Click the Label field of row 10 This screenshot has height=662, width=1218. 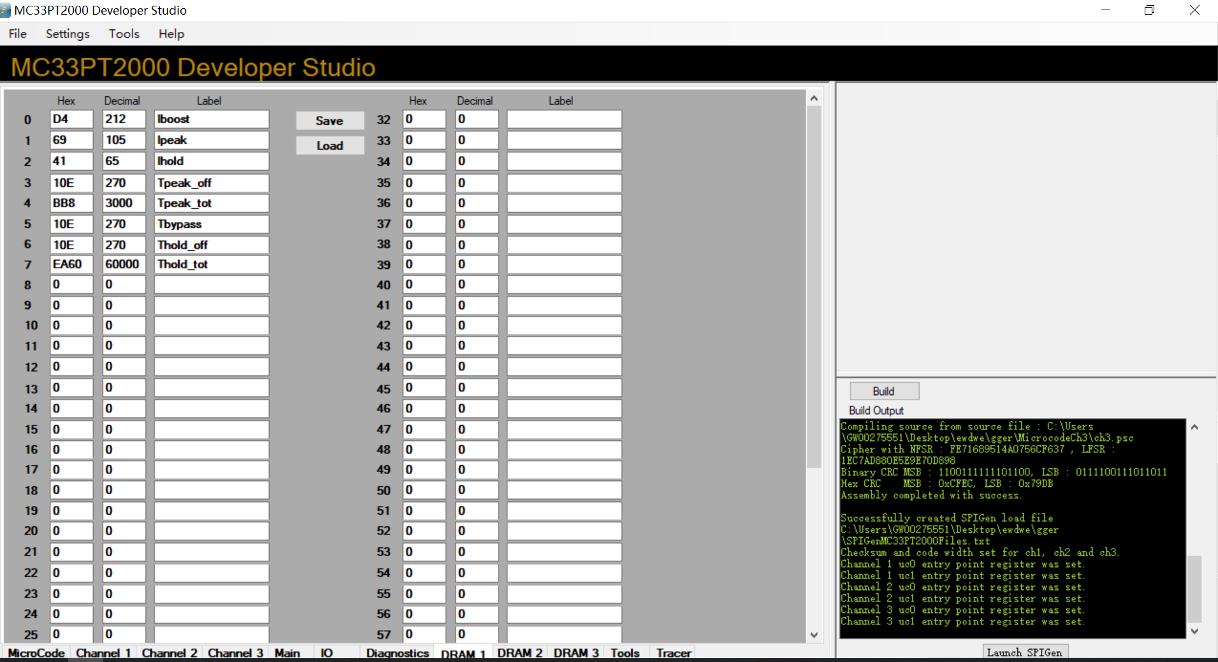click(212, 326)
